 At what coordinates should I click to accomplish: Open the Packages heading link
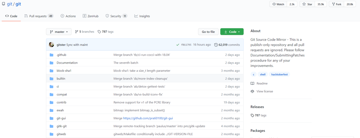point(258,131)
